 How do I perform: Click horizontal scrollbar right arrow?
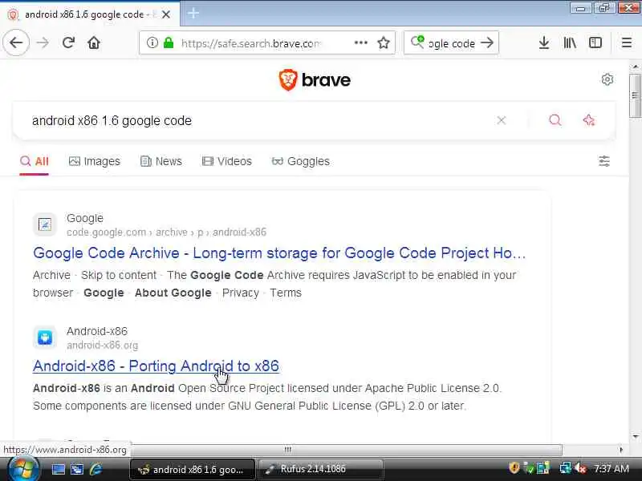621,450
